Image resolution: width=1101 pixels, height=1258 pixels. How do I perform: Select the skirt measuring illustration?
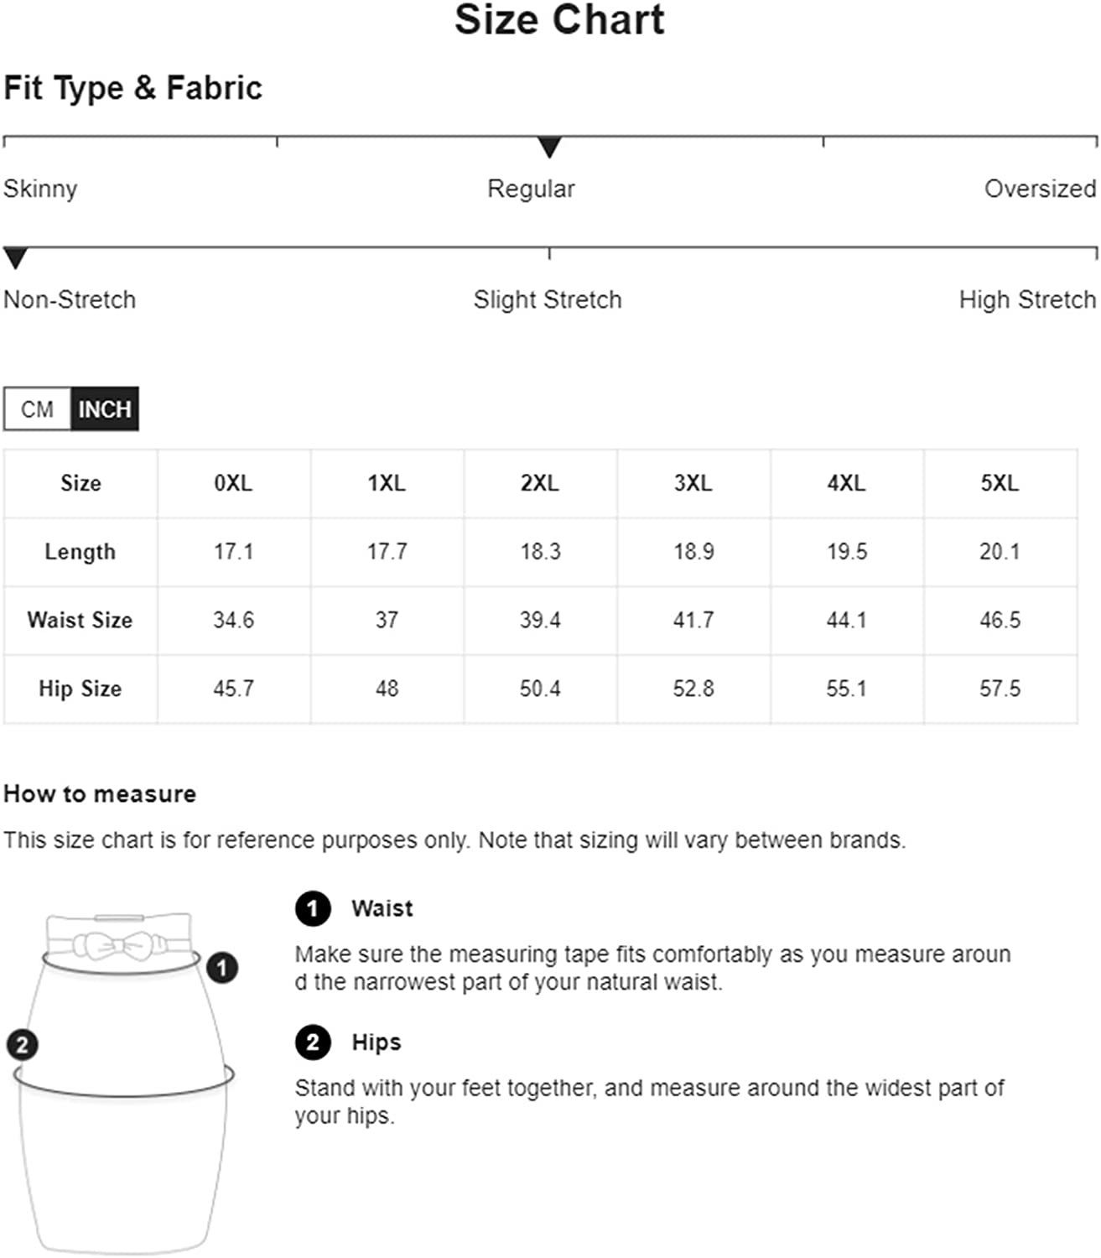(x=122, y=1082)
